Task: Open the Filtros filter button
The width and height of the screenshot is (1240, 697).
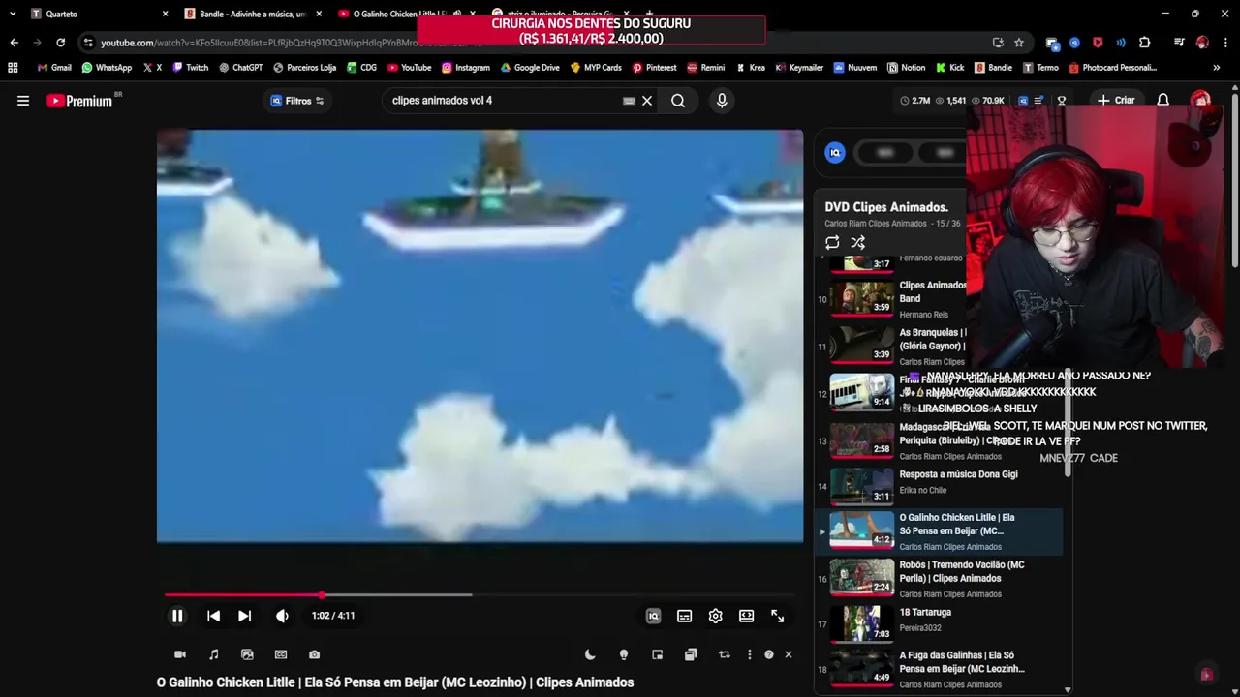Action: (x=297, y=101)
